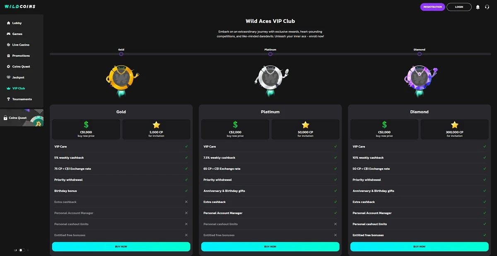
Task: Click the moon dark-mode icon
Action: tap(15, 250)
